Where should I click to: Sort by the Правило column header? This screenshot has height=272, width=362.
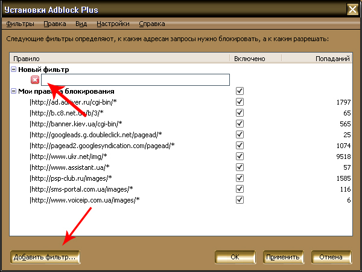(x=119, y=59)
